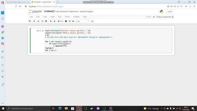Open WhatsApp in Opera sidebar
The height and width of the screenshot is (111, 197).
[x=2, y=32]
